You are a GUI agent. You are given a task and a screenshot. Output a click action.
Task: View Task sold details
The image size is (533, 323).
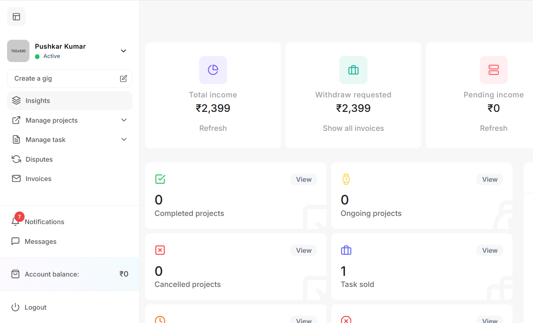coord(490,251)
